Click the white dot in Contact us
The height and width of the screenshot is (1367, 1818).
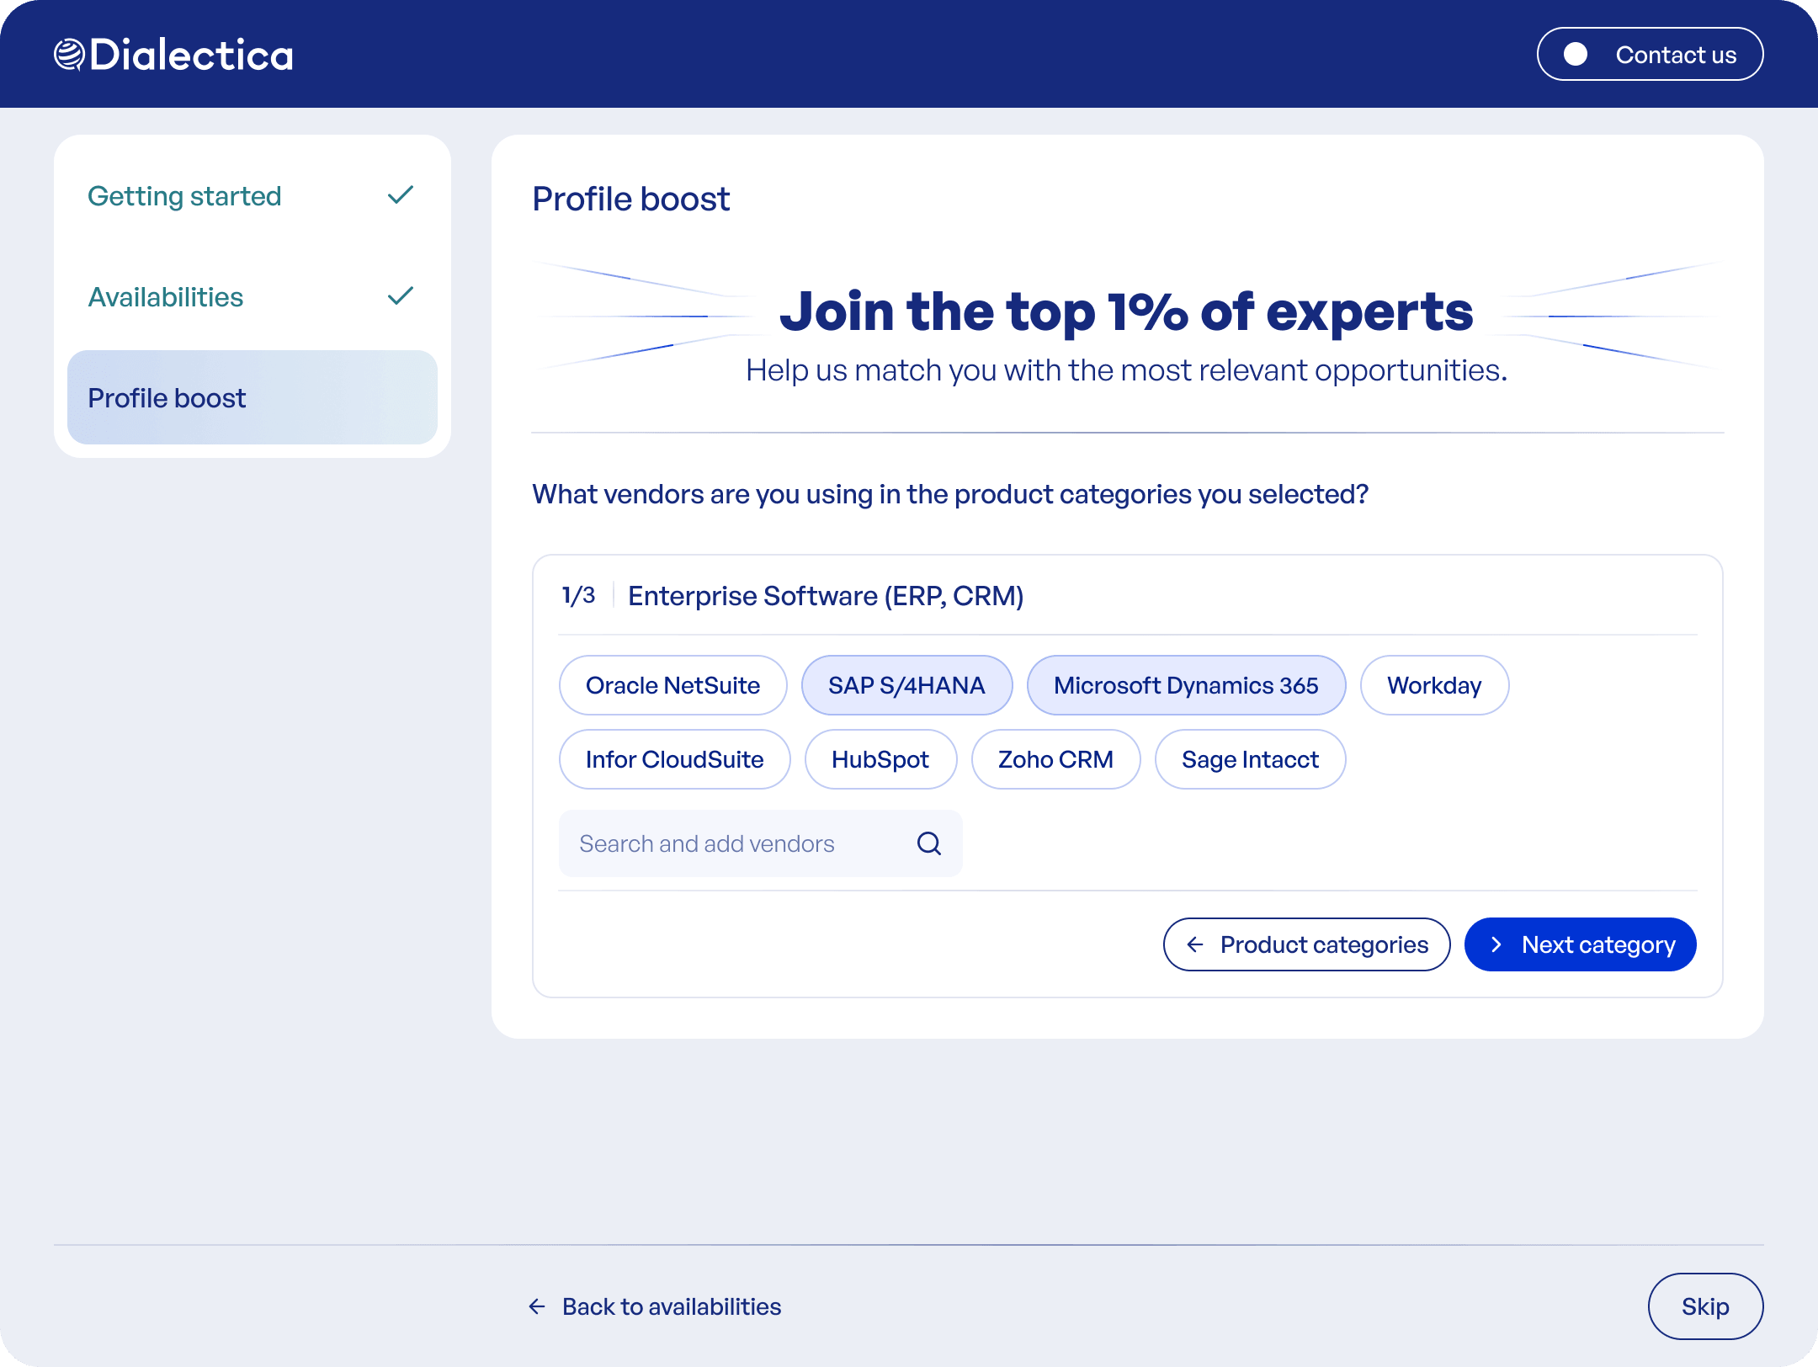[x=1576, y=54]
